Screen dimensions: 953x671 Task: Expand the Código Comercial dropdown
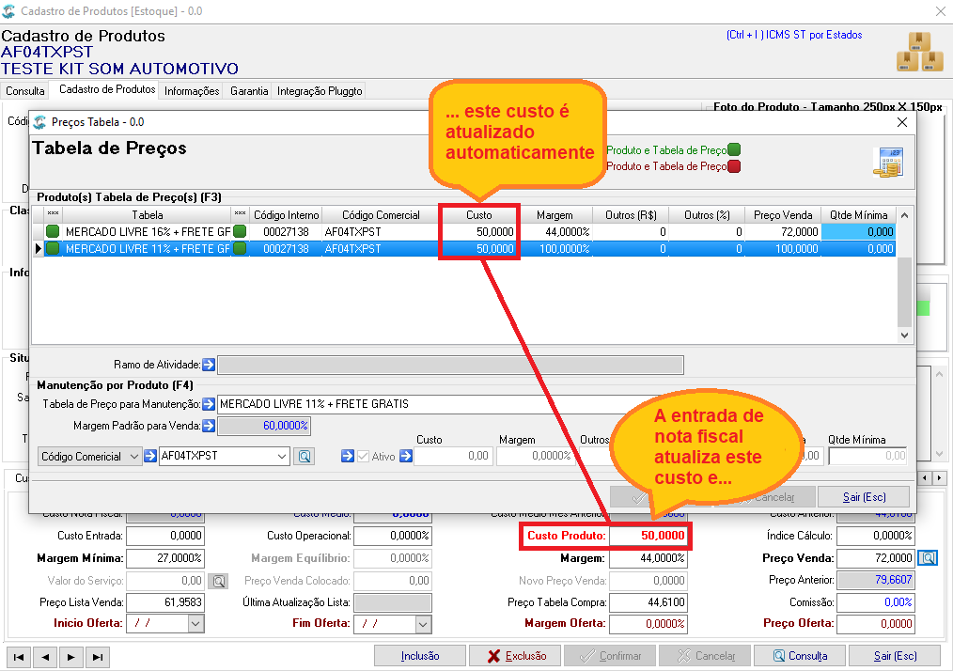tap(134, 457)
